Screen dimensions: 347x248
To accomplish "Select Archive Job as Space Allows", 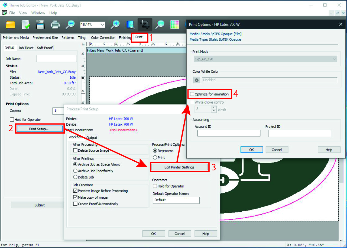I will [75, 164].
